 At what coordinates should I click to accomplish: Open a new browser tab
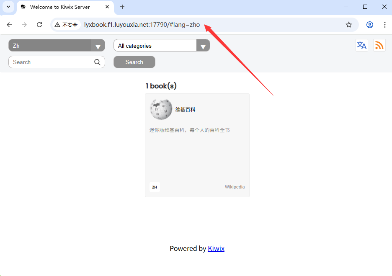[x=122, y=7]
